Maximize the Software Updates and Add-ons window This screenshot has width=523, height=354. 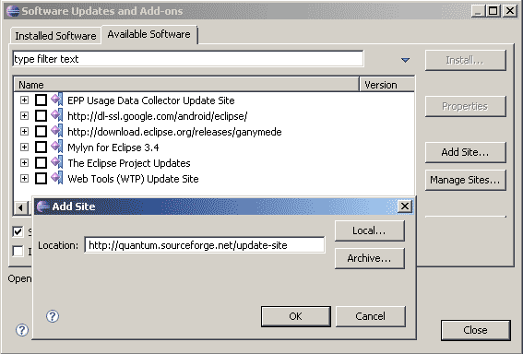coord(493,11)
